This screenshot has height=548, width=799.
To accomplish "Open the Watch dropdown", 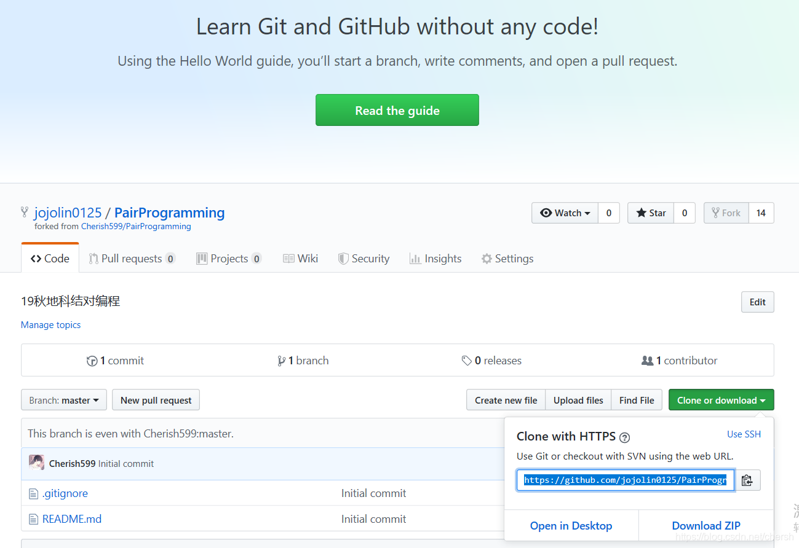I will point(565,213).
